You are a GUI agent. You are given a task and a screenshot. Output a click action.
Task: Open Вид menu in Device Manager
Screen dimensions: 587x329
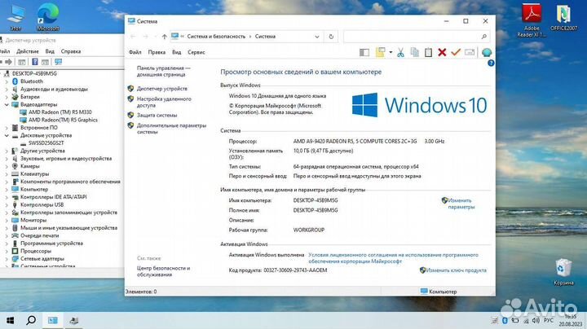click(x=50, y=51)
